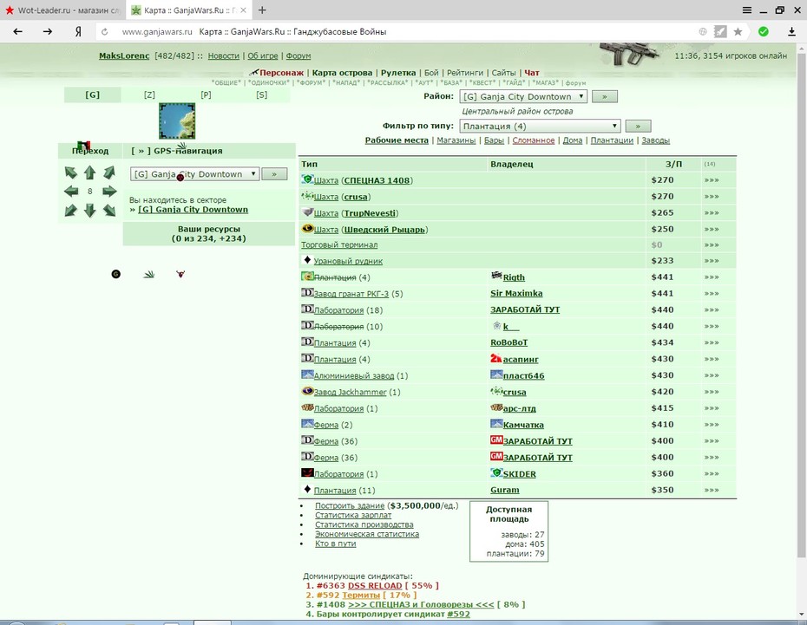Open the Построить здание link
Screen dimensions: 807x625
click(350, 505)
